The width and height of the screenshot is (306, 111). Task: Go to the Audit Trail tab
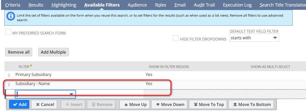[204, 5]
